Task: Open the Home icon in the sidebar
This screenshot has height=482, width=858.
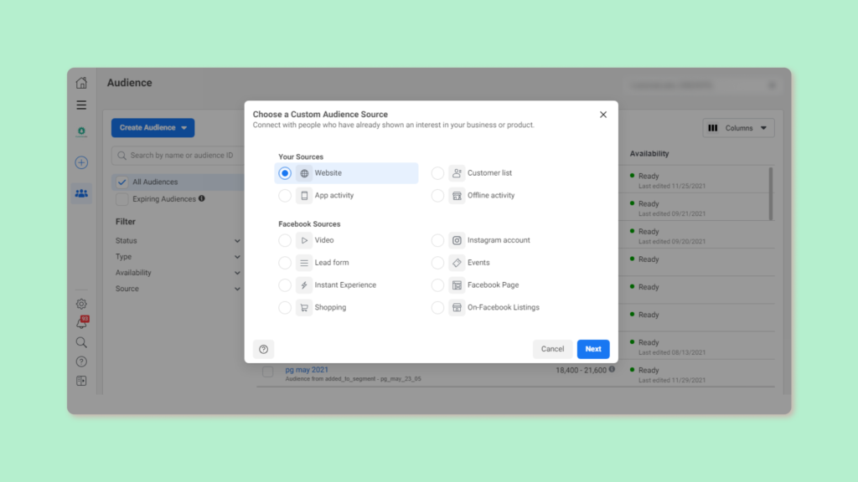Action: pyautogui.click(x=81, y=83)
